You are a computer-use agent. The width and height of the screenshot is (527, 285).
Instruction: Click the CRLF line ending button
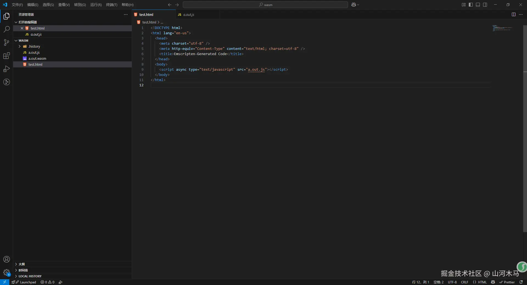[464, 282]
